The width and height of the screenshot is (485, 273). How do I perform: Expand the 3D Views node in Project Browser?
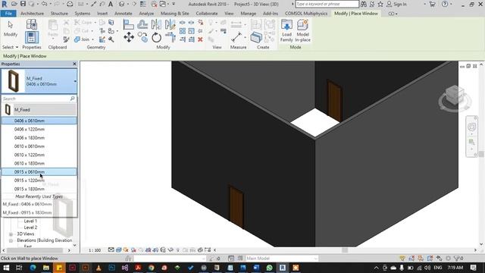pos(11,234)
